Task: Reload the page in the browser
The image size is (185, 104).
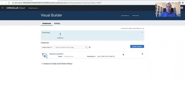Action: tap(9, 3)
